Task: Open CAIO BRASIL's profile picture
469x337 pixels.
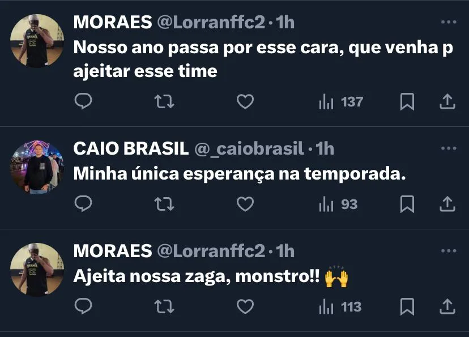Action: [x=37, y=168]
